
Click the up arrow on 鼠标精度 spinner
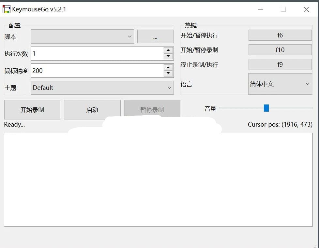click(169, 67)
